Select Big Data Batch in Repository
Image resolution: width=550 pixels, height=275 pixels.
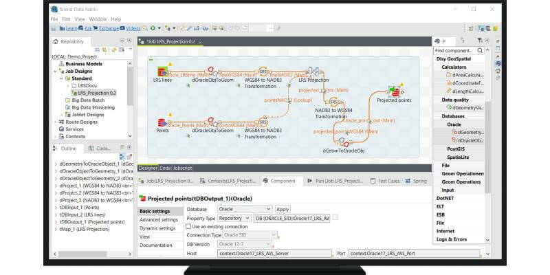pyautogui.click(x=88, y=100)
